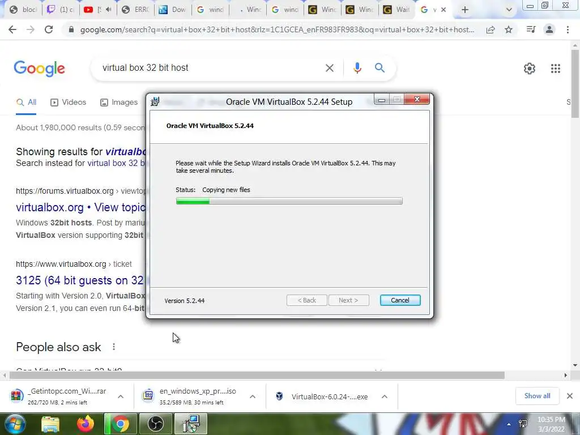This screenshot has height=435, width=580.
Task: Open Firefox from the taskbar
Action: click(x=85, y=424)
